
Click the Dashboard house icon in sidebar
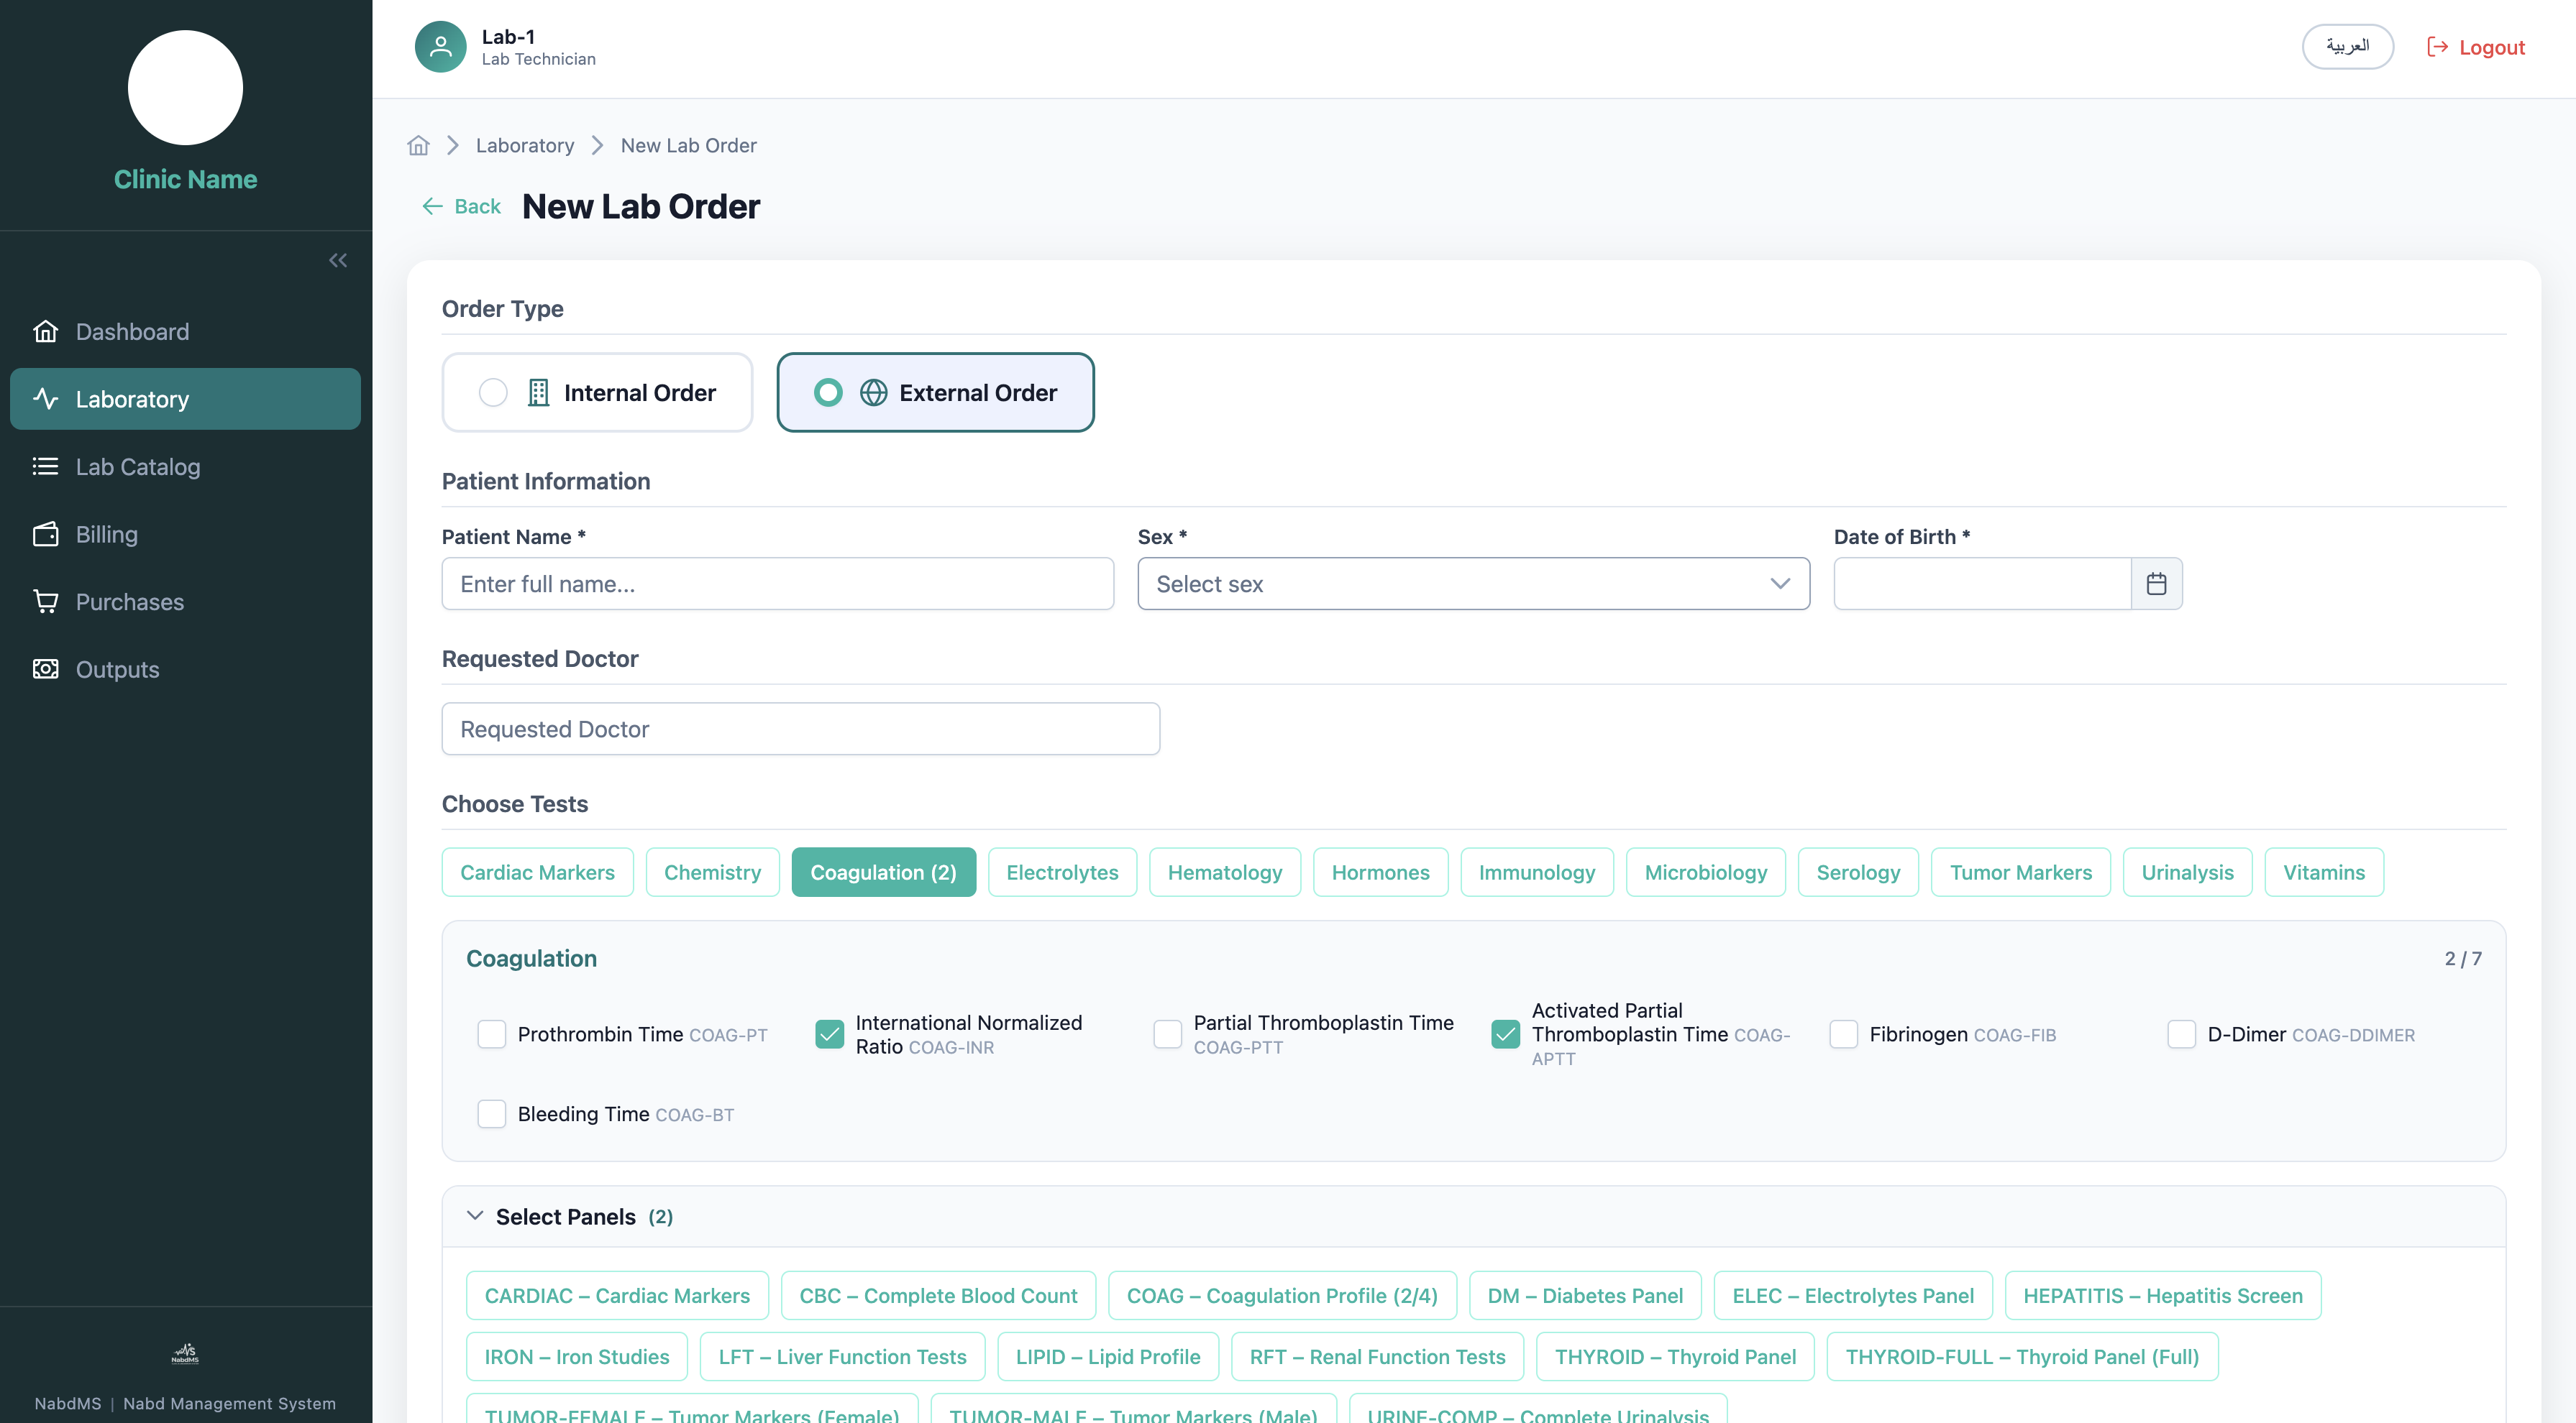pos(46,331)
